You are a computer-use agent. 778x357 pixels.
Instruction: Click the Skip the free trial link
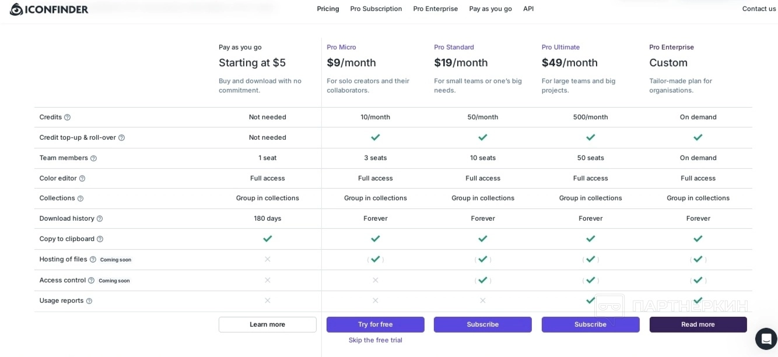[376, 340]
